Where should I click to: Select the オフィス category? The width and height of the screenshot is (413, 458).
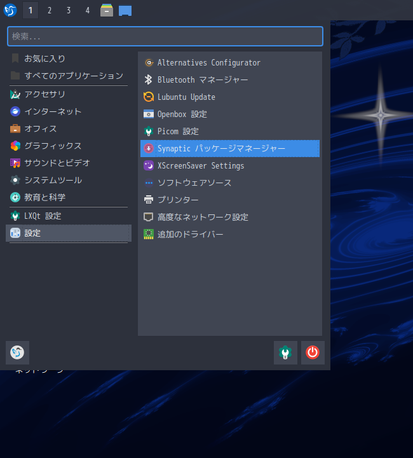[69, 128]
